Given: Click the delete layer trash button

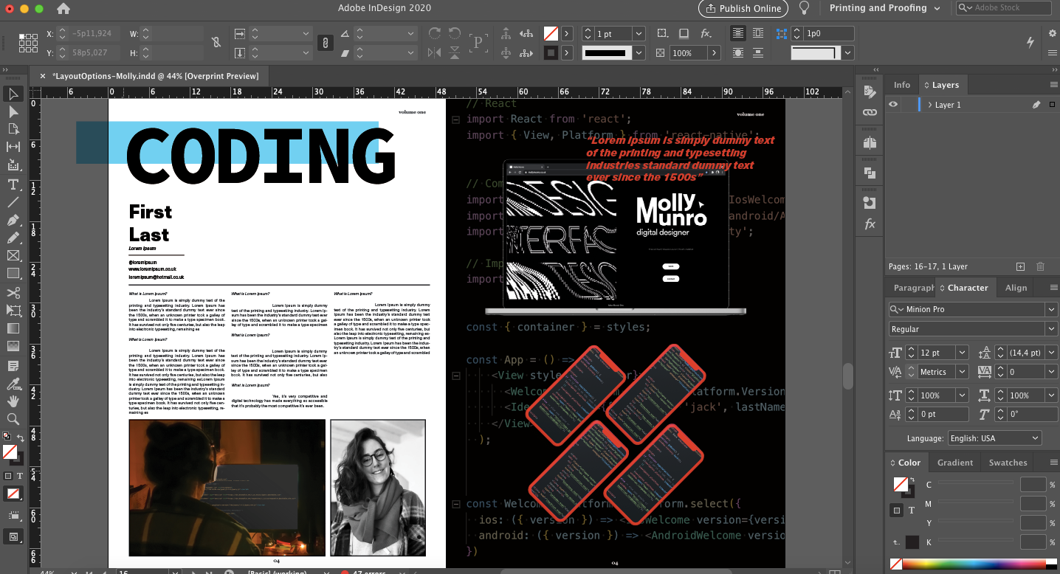Looking at the screenshot, I should [1040, 266].
